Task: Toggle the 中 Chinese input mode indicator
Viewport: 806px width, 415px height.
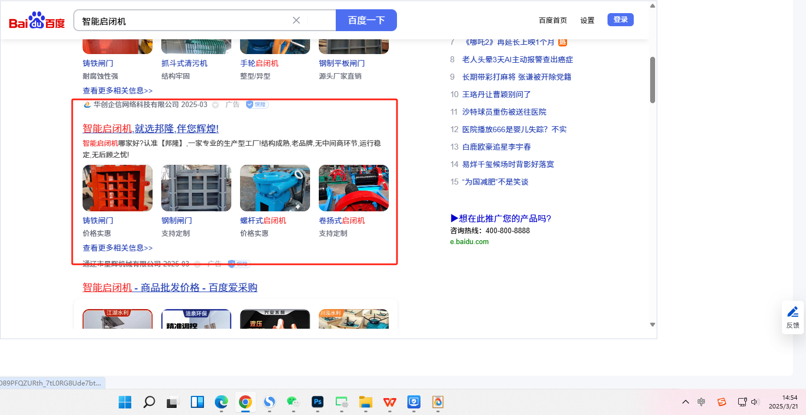Action: (x=702, y=402)
